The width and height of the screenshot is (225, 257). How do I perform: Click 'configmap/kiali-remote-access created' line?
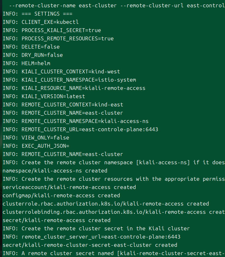61,196
